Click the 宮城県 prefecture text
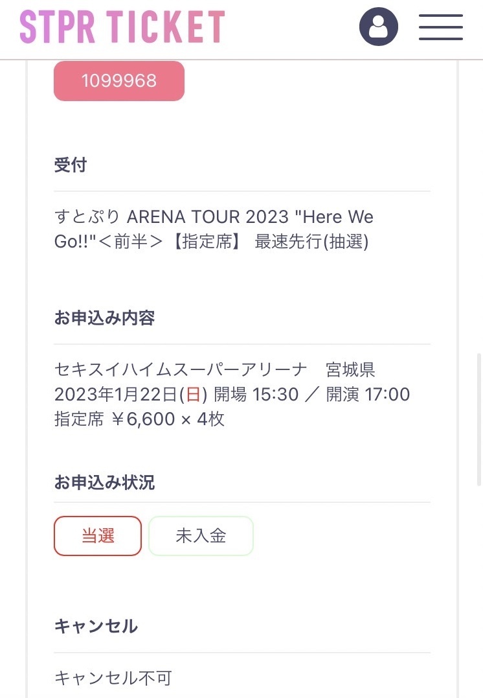The width and height of the screenshot is (483, 698). coord(350,370)
